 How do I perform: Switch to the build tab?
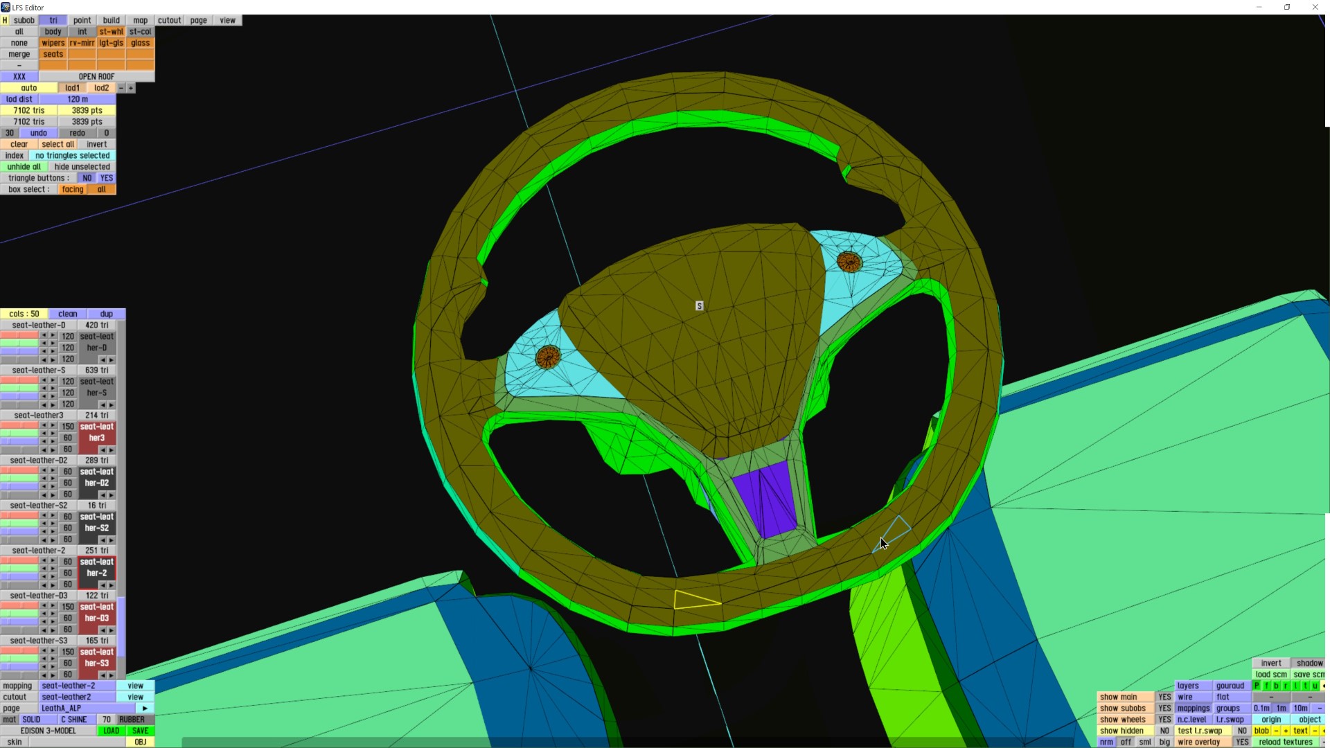[x=111, y=20]
